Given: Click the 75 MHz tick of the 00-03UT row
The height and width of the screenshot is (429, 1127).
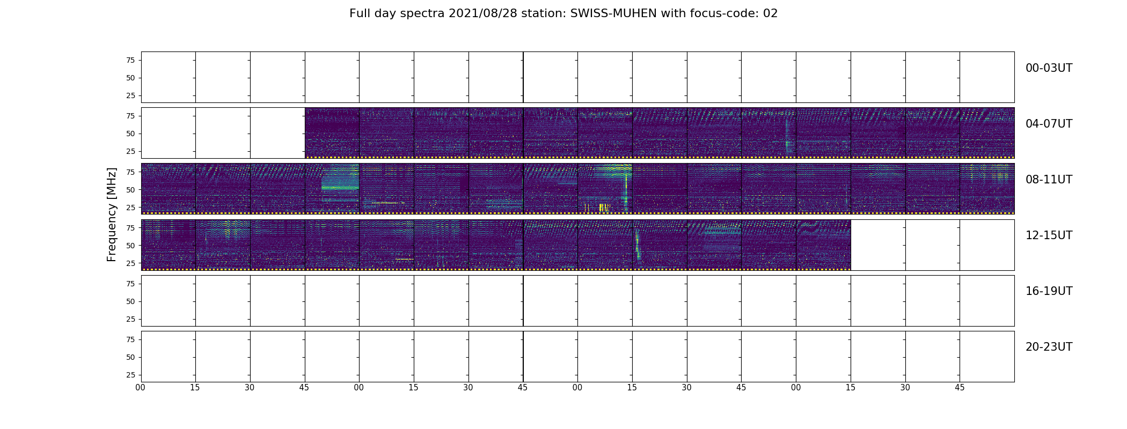Looking at the screenshot, I should 130,60.
